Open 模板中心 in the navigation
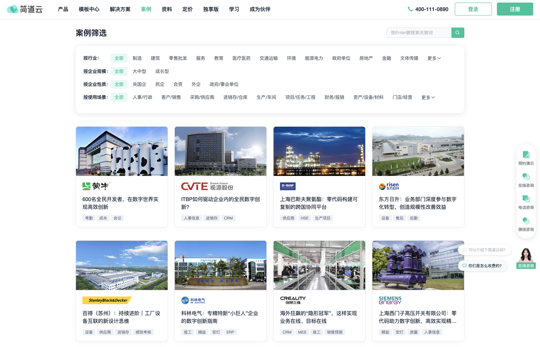This screenshot has width=540, height=347. 89,9
